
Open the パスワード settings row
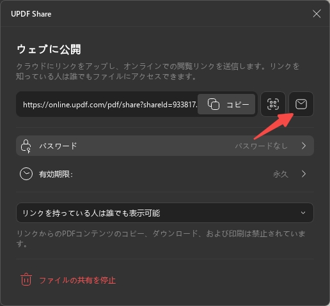tap(165, 146)
